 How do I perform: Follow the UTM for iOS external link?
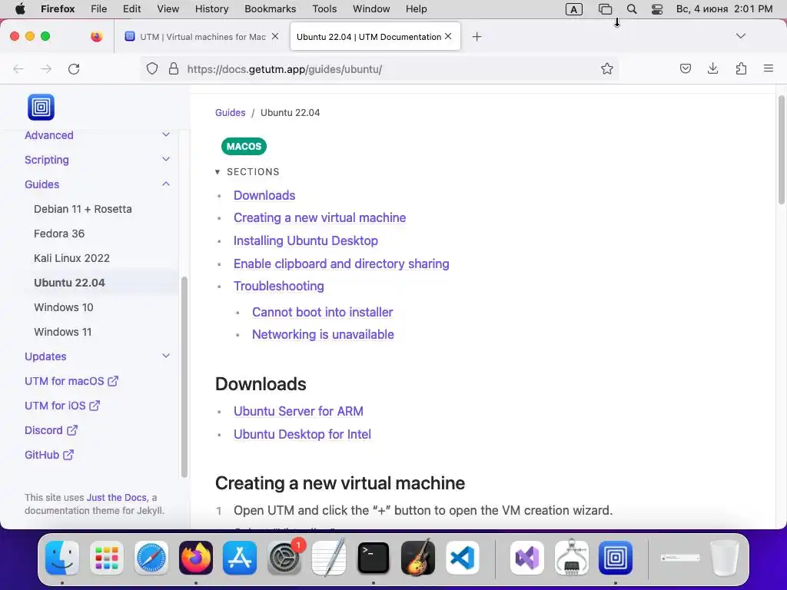62,406
